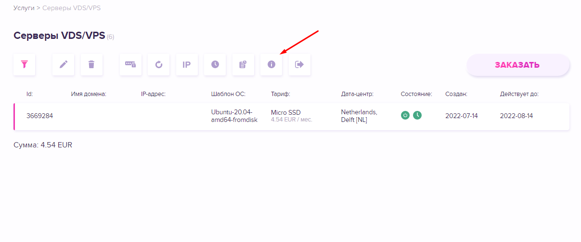Sort by the Id column header
This screenshot has width=581, height=242.
29,94
